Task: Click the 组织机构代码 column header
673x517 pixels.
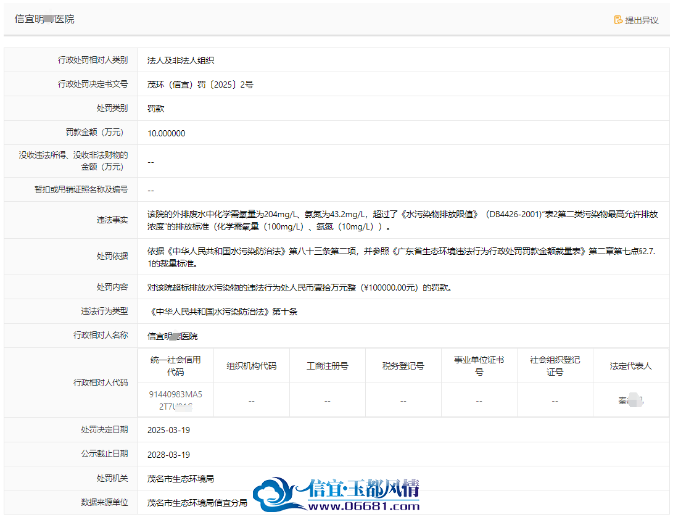Action: (x=252, y=366)
